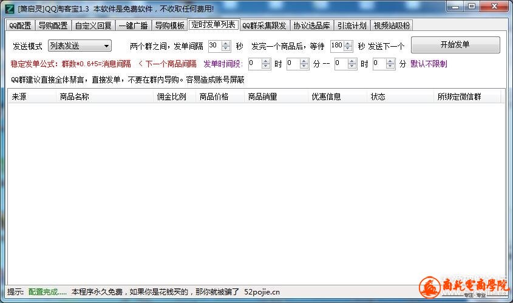
Task: Click the 发单间隔 seconds field showing 30
Action: 215,46
